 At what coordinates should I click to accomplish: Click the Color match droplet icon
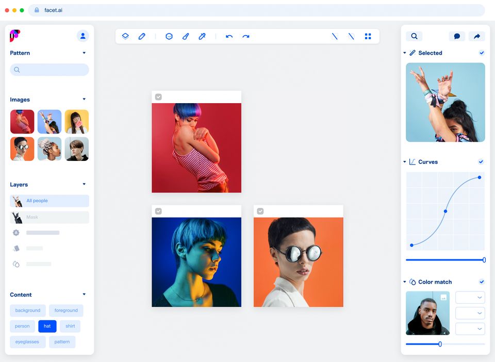[412, 282]
